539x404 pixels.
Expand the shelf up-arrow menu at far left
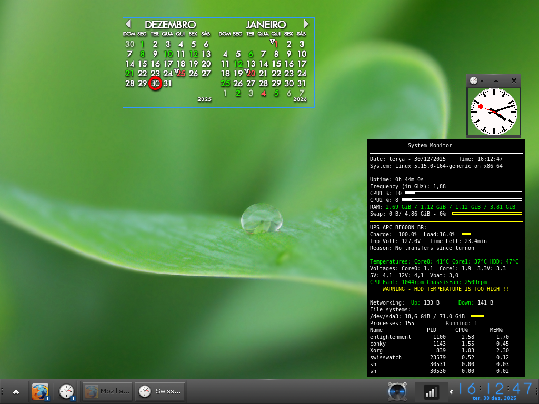pos(16,392)
